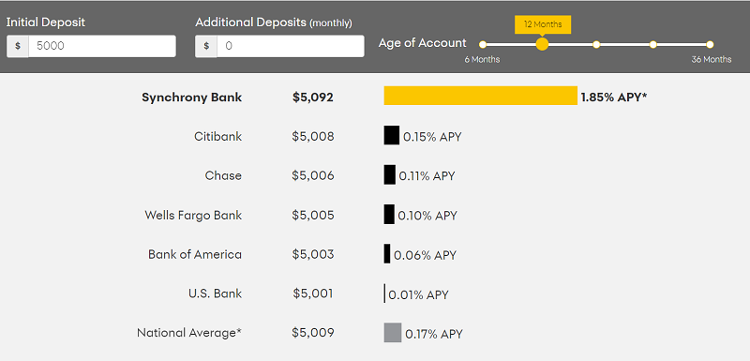Select the 6 Months slider point
Viewport: 750px width, 361px height.
(483, 44)
